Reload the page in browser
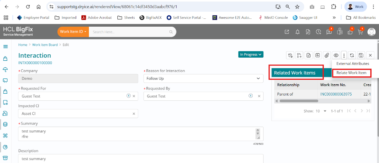The image size is (379, 163). 28,7
